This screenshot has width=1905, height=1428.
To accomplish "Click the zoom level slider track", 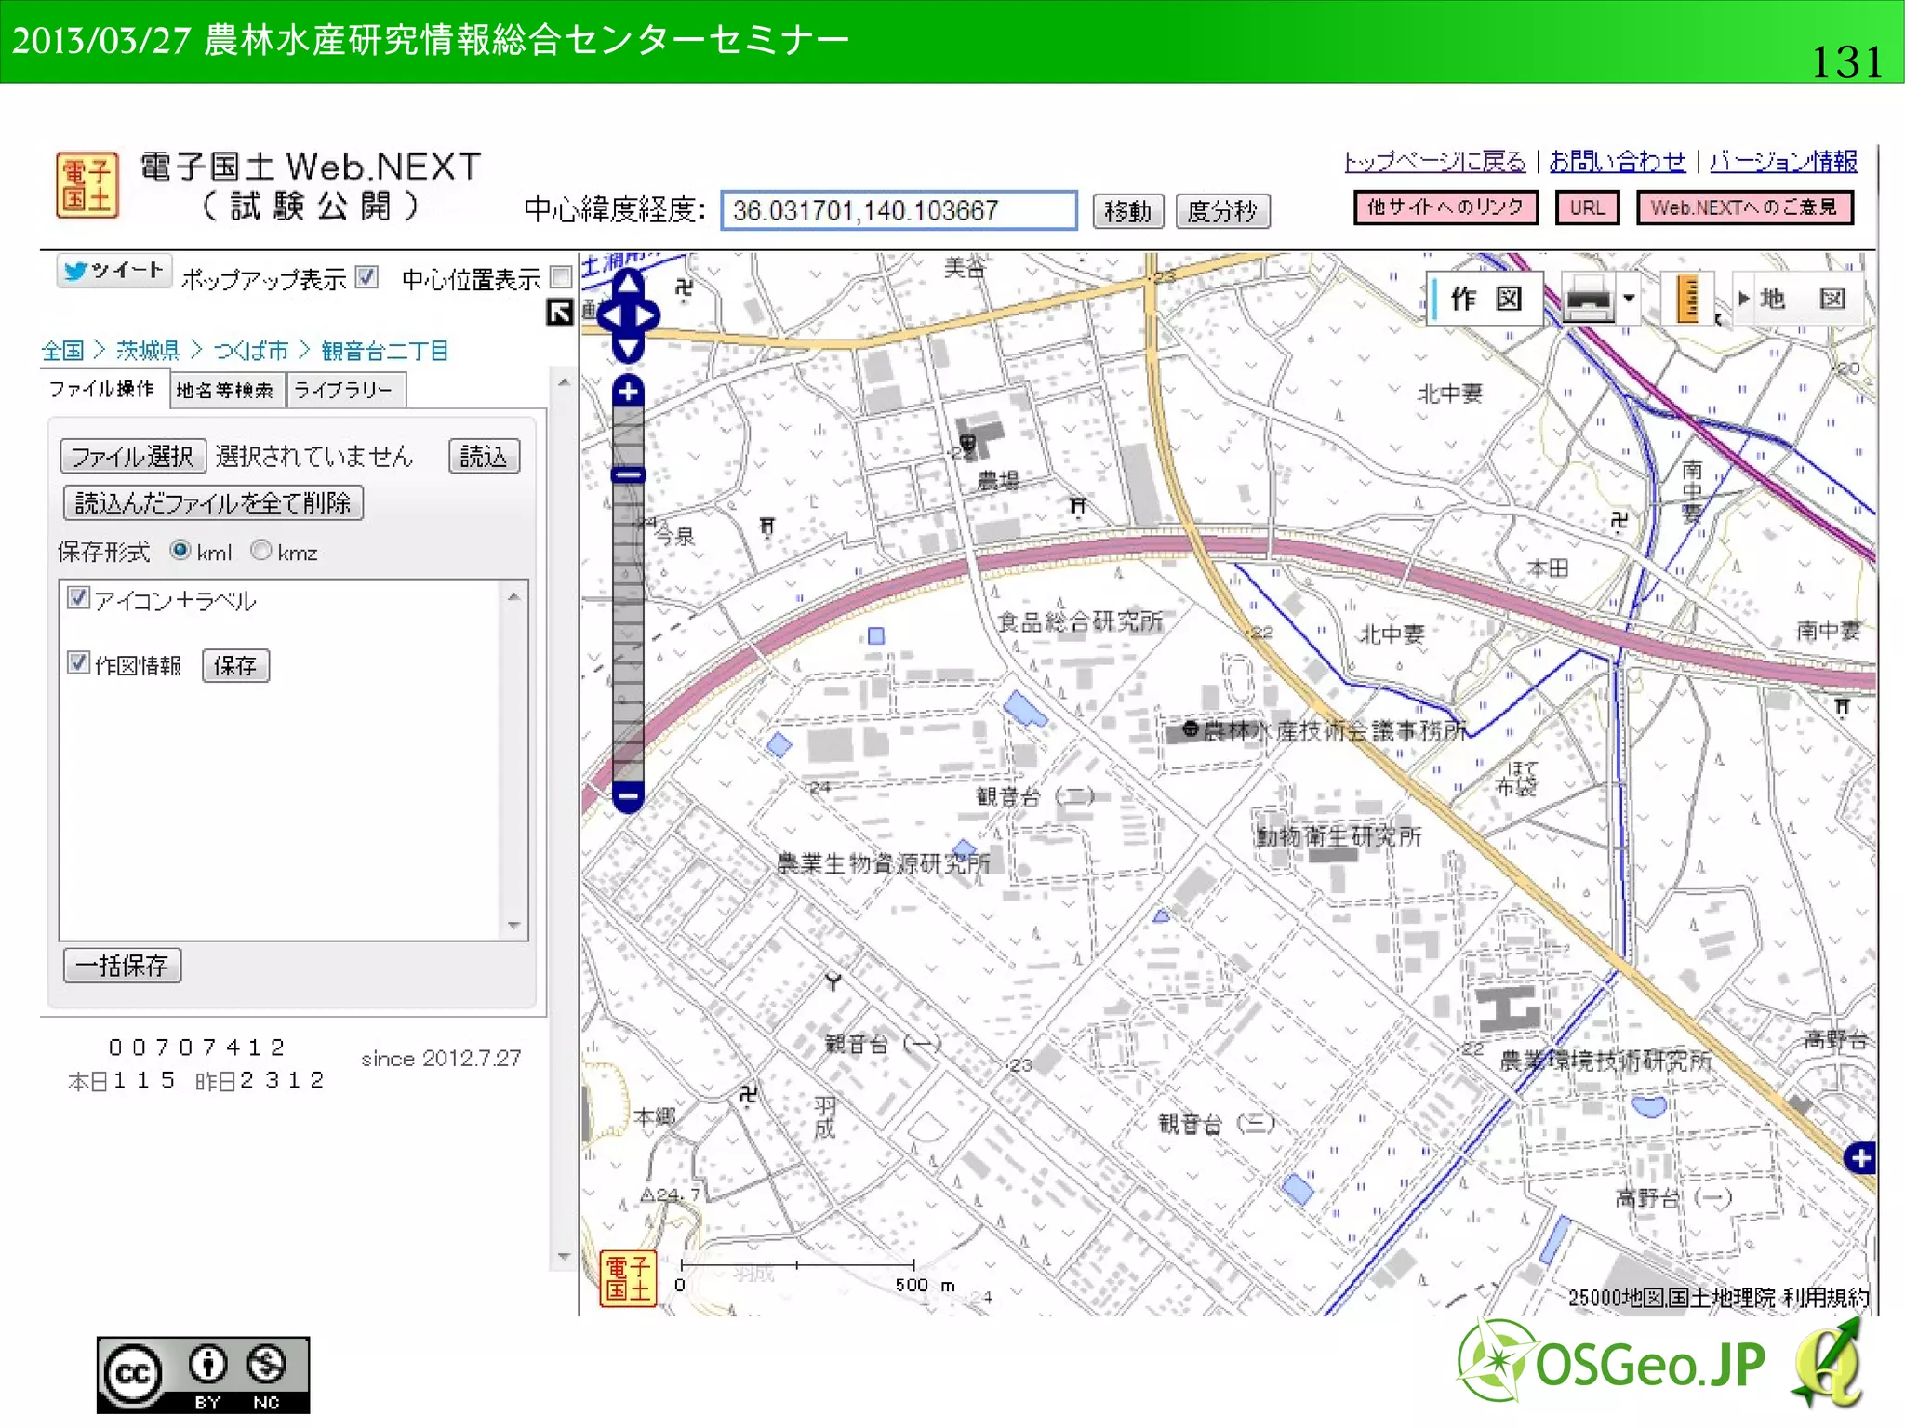I will pyautogui.click(x=629, y=595).
